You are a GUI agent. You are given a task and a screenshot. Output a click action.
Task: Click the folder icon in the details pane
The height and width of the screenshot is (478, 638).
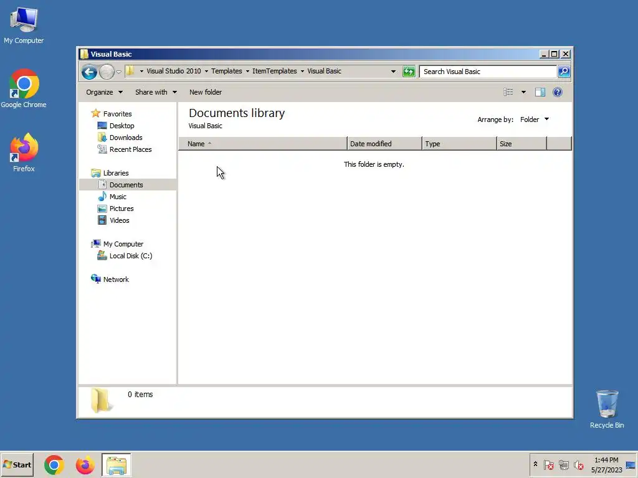pos(100,400)
